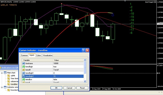This screenshot has width=163, height=95.
Task: Click the 11 Oct 2009 date label
Action: pyautogui.click(x=117, y=89)
